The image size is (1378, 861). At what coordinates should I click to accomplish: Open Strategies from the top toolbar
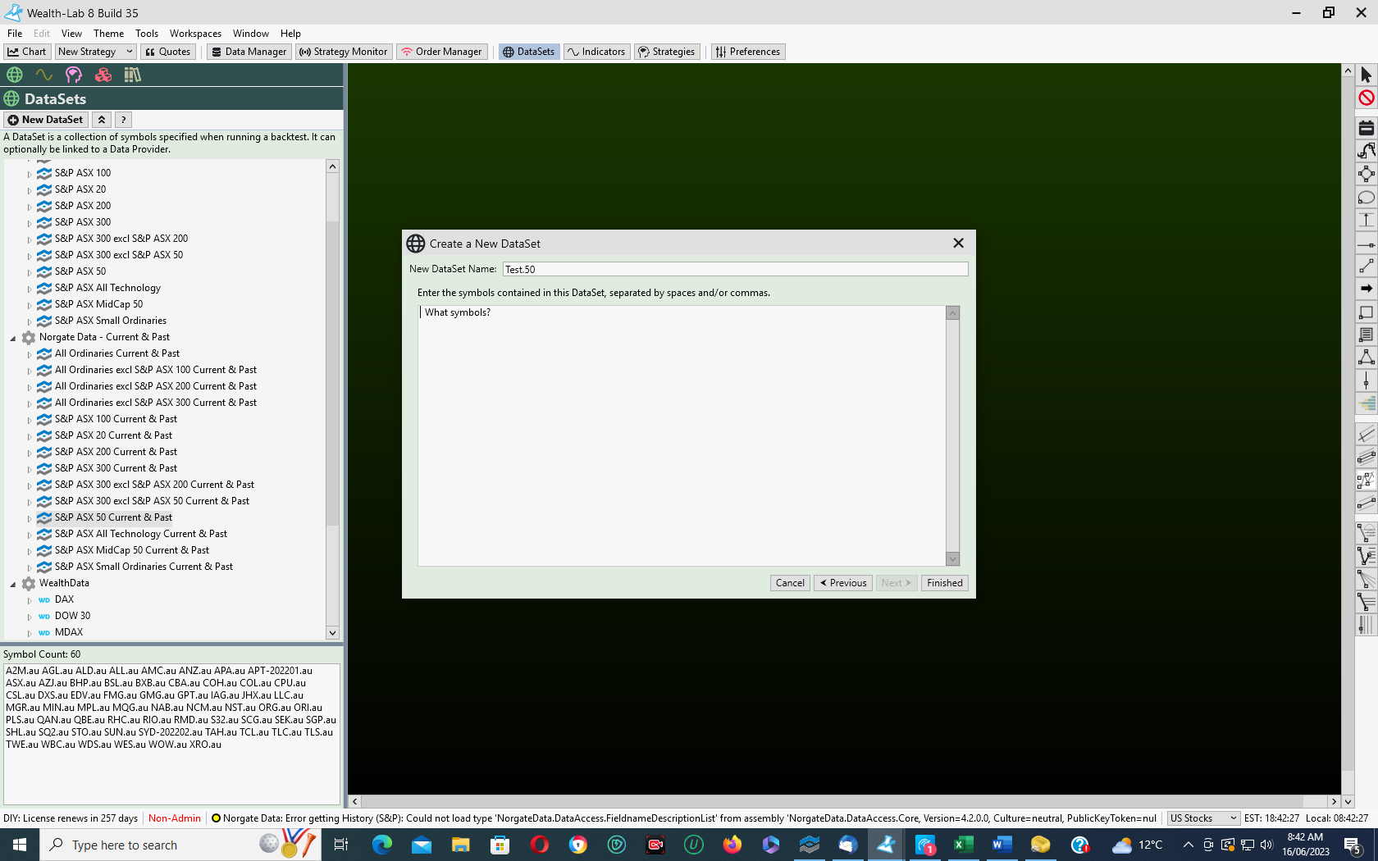point(667,52)
